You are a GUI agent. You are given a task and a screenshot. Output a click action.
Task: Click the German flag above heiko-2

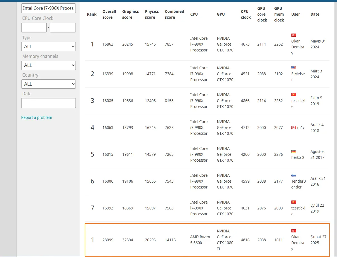(x=293, y=152)
